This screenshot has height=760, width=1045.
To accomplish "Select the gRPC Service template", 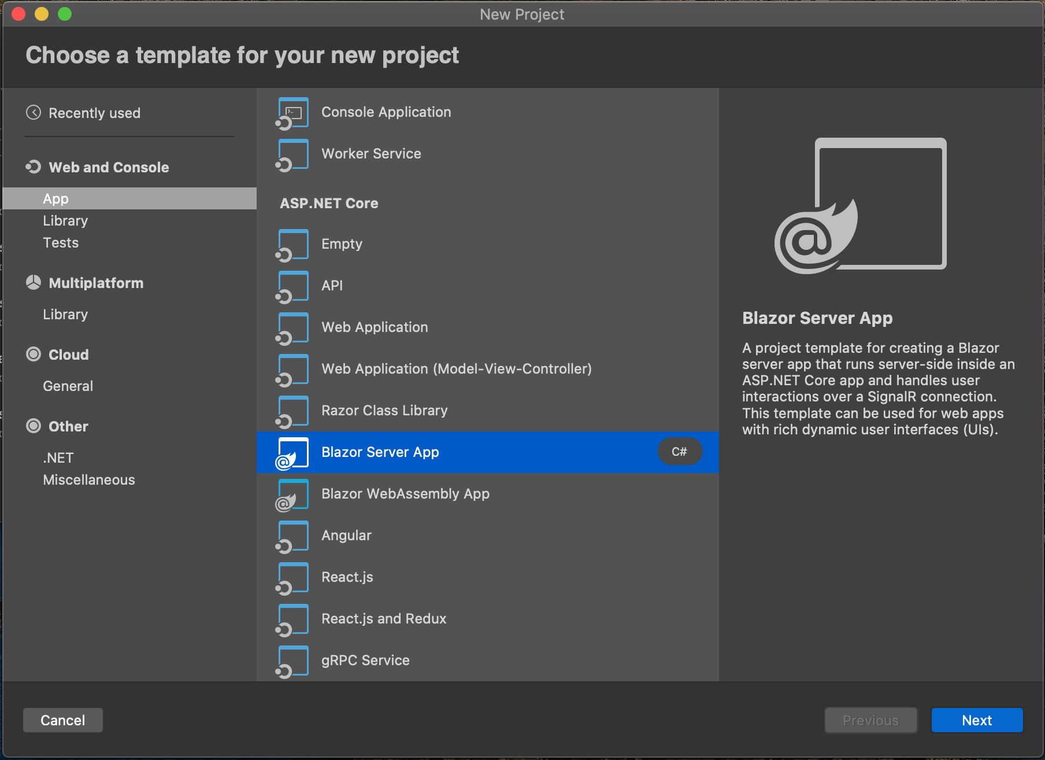I will click(x=488, y=661).
